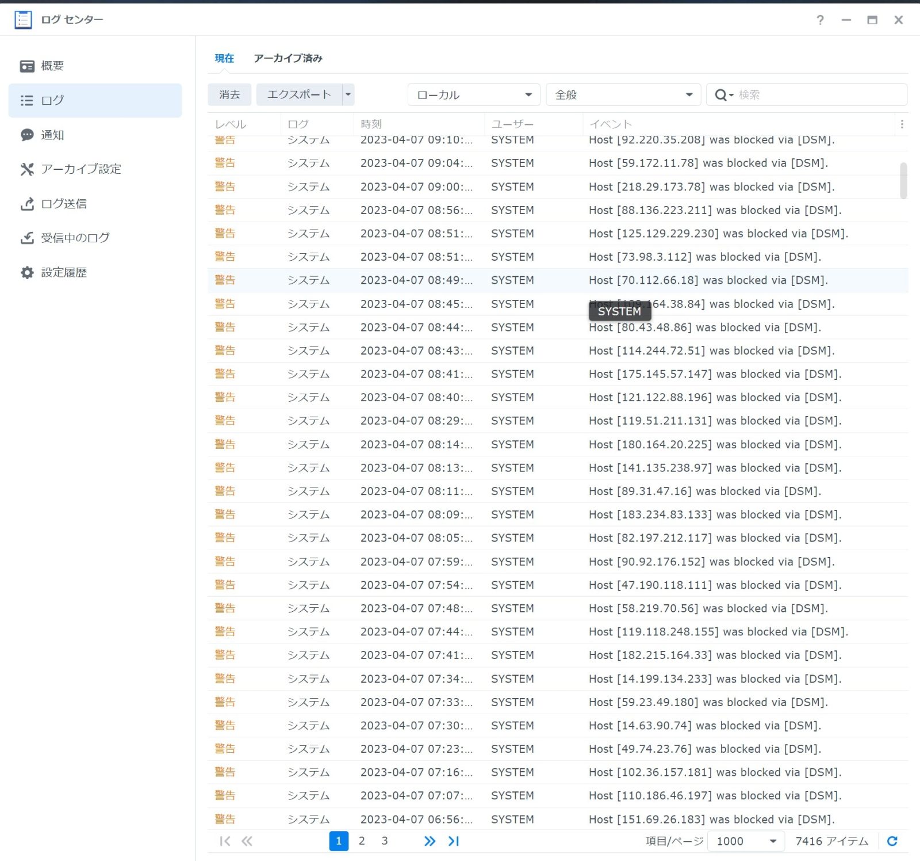Image resolution: width=920 pixels, height=861 pixels.
Task: Select the Log Sending (ログ送信) icon
Action: [x=27, y=204]
